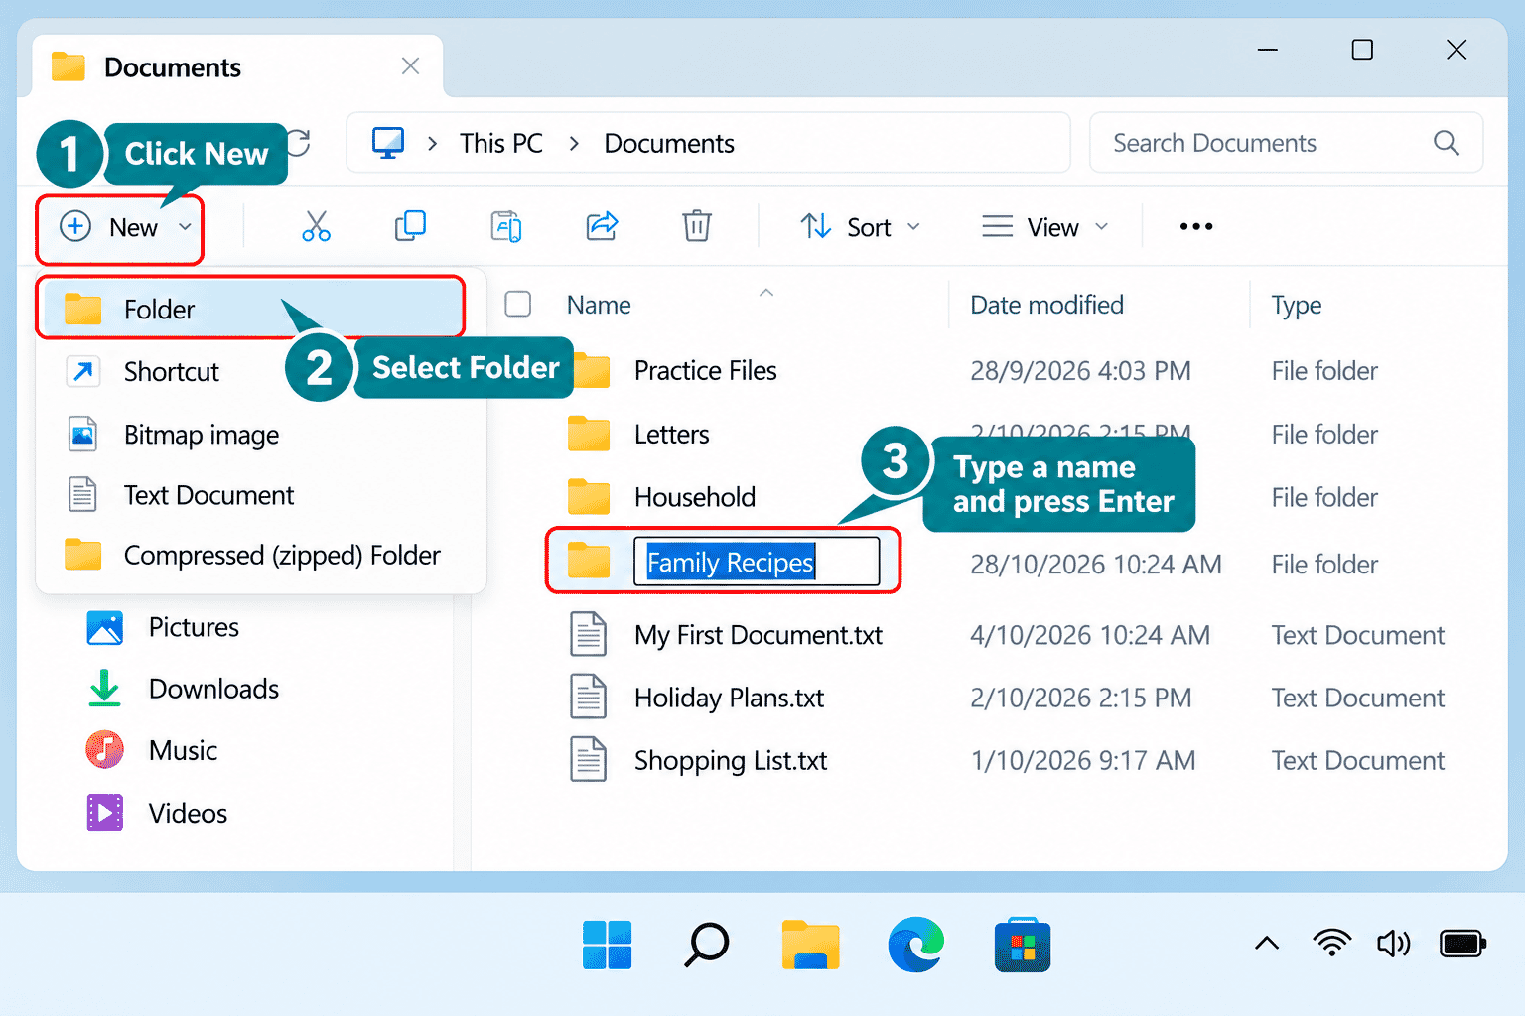Click the Delete trash can icon

[697, 226]
